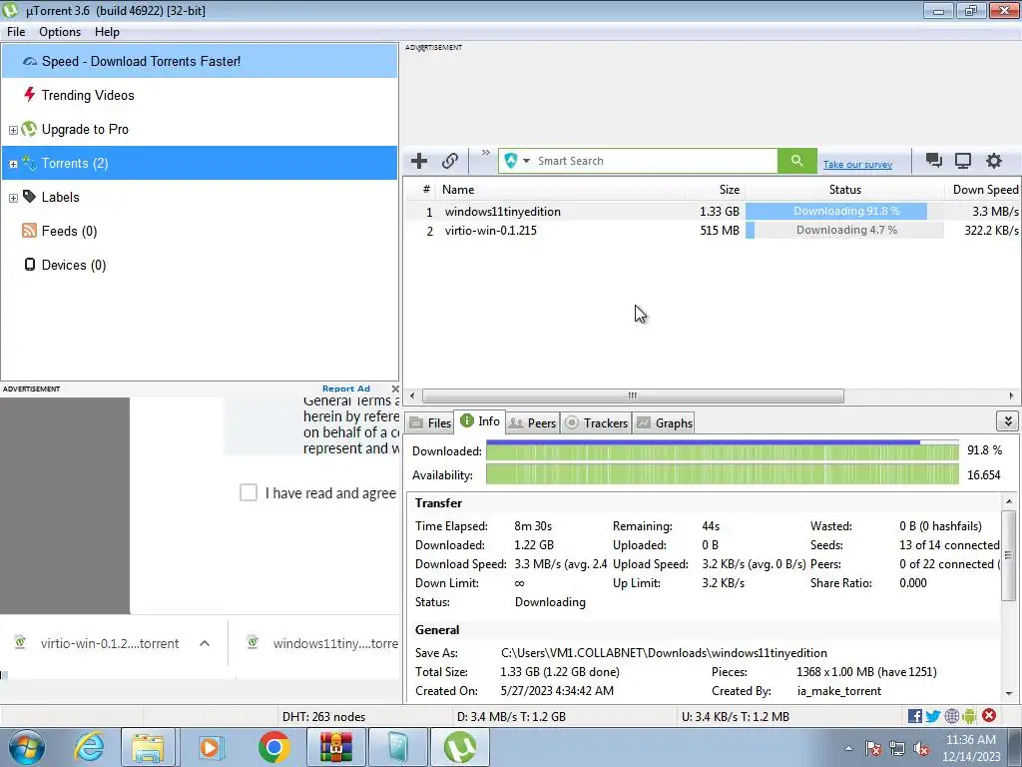Open the virtio-win download item chevron menu
Screen dimensions: 1022x767
click(x=205, y=644)
